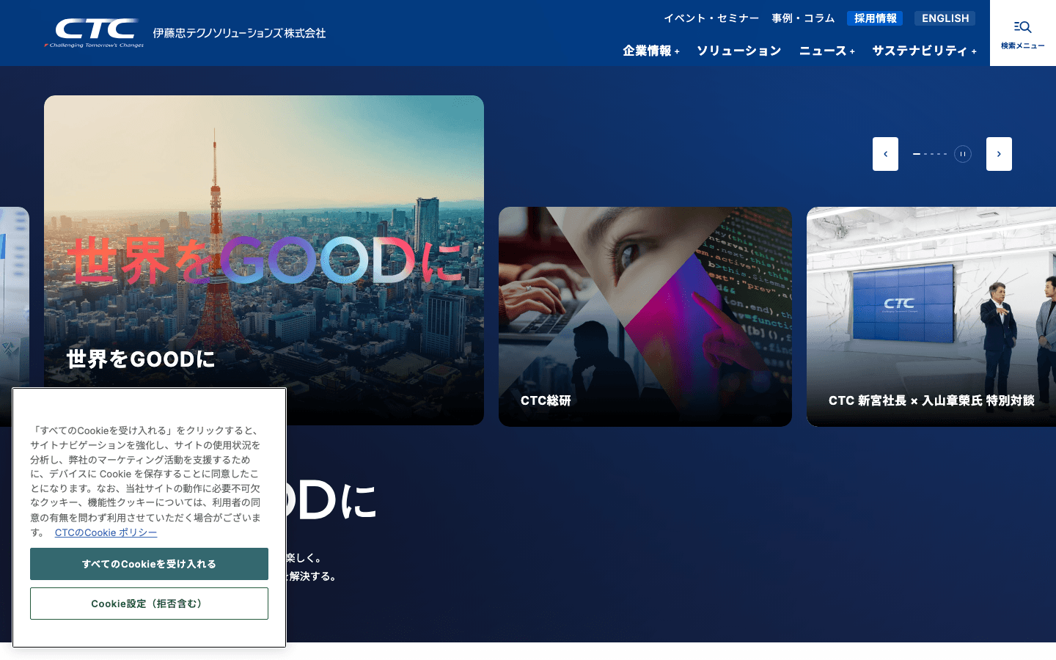Open the CTC 新宮社長 × 入山章栄氏 特別対談 card
This screenshot has height=660, width=1056.
point(931,317)
